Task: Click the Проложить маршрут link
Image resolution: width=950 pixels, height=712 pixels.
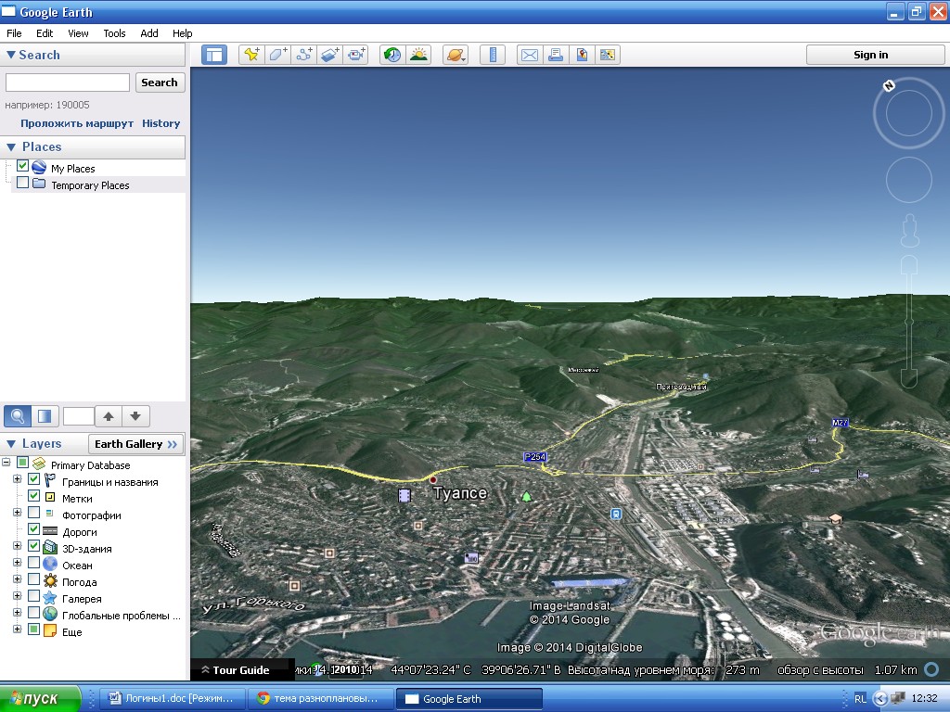Action: [77, 123]
